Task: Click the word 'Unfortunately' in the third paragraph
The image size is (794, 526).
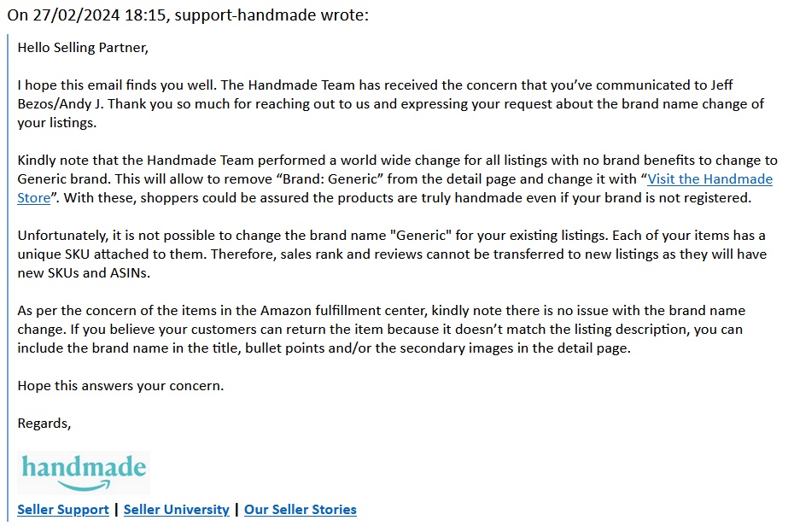Action: pos(62,236)
